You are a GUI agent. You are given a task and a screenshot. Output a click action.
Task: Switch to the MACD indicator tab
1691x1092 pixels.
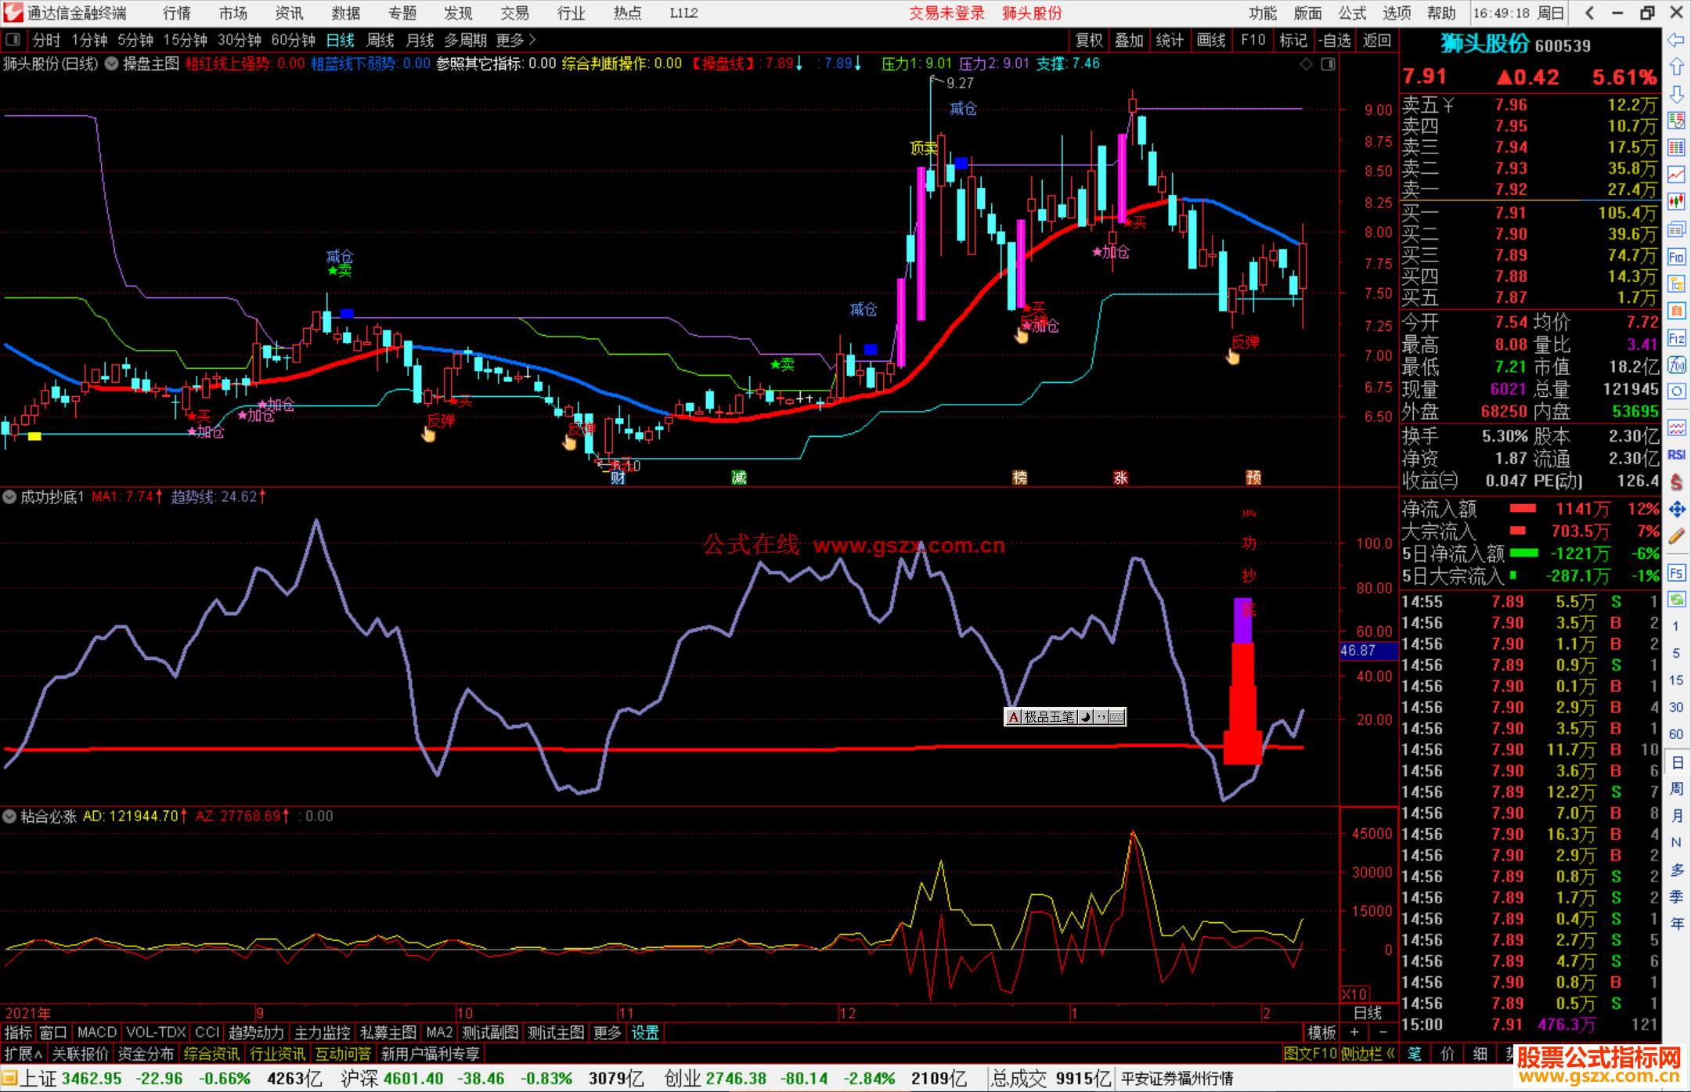(97, 1033)
